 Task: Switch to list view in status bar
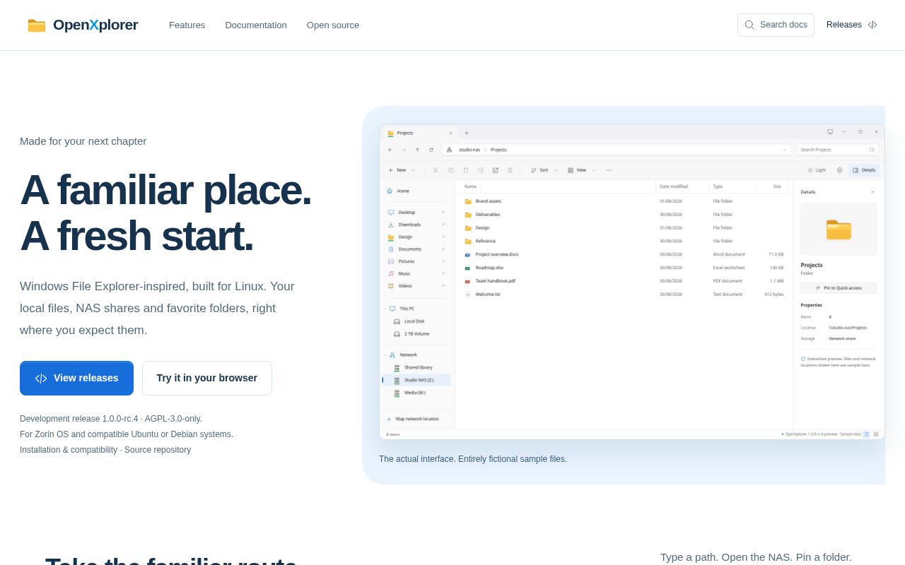point(866,434)
